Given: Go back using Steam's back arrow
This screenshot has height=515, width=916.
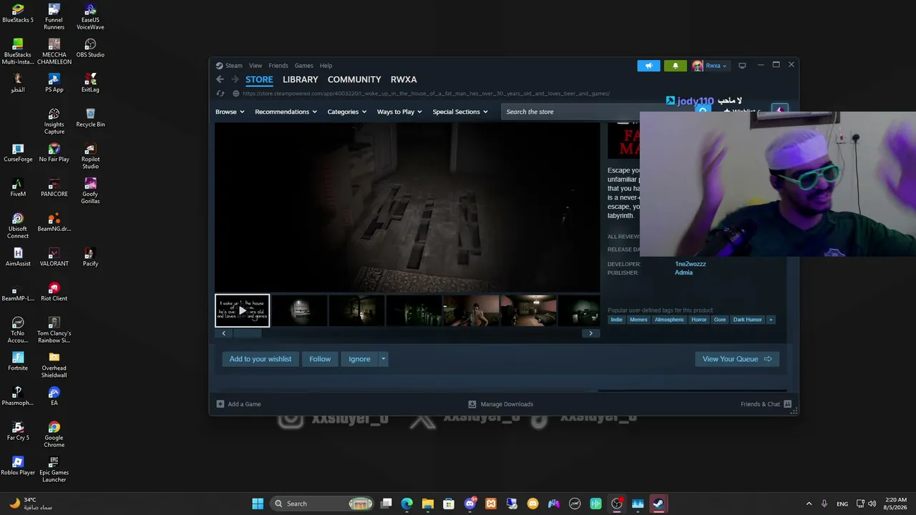Looking at the screenshot, I should 220,79.
